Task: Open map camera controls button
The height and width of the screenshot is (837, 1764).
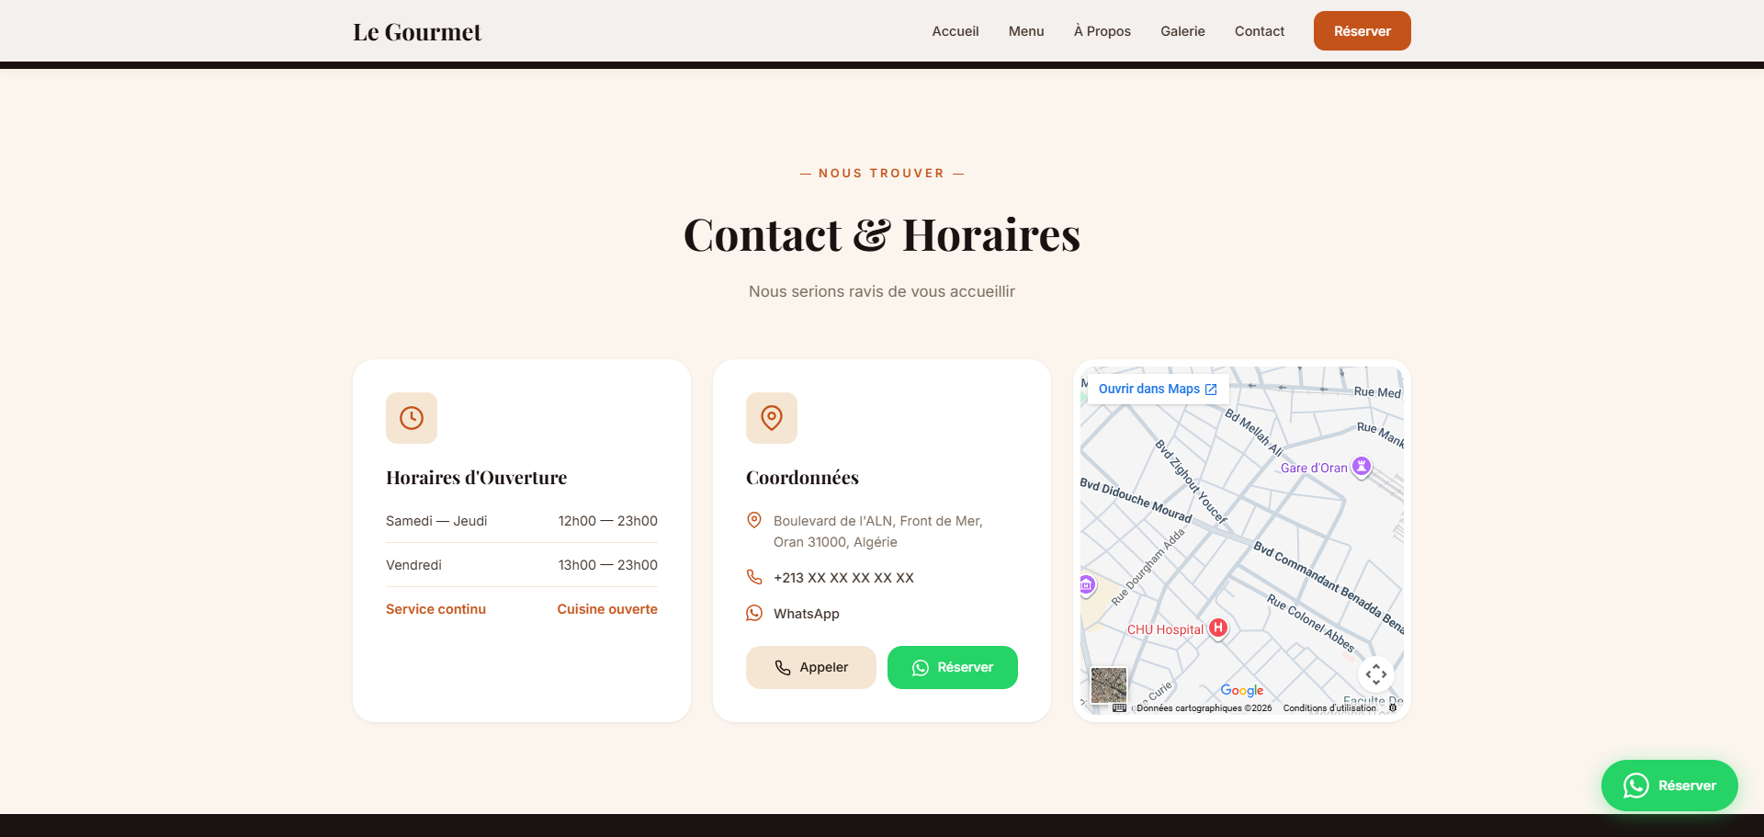Action: point(1375,674)
